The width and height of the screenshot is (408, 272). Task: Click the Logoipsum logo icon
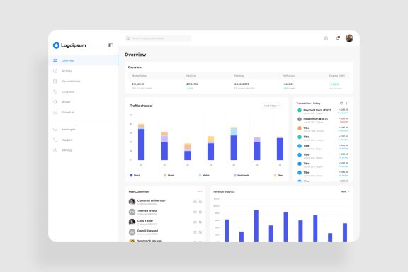(56, 45)
